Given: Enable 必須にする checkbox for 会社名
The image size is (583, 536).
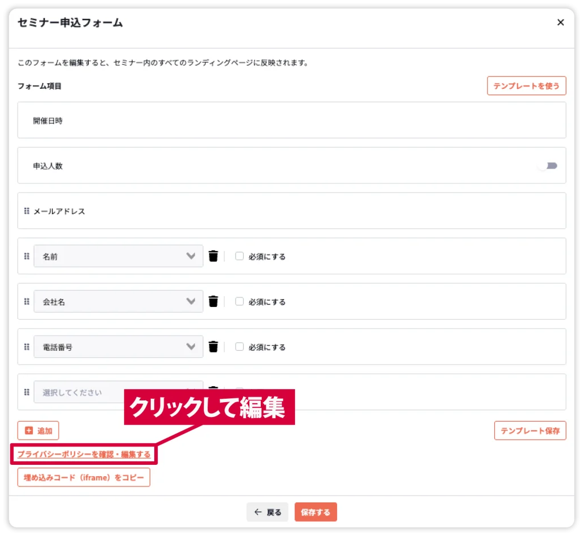Looking at the screenshot, I should 240,301.
